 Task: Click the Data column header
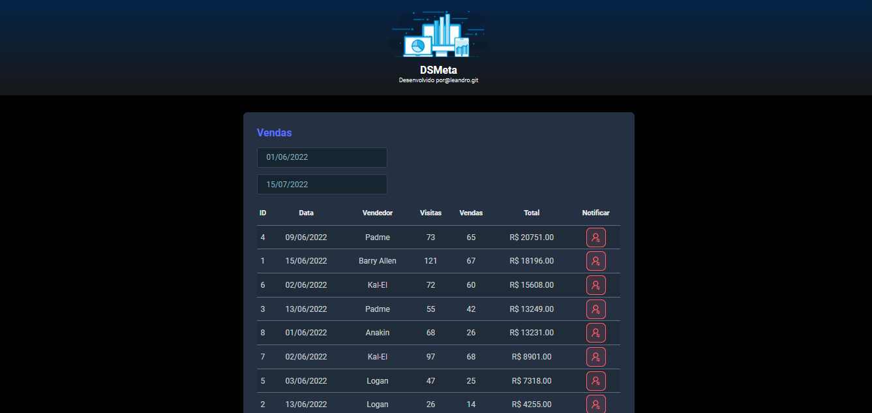306,213
